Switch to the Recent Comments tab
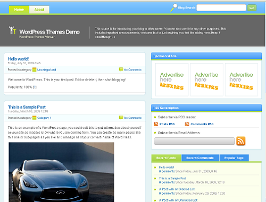 click(200, 158)
